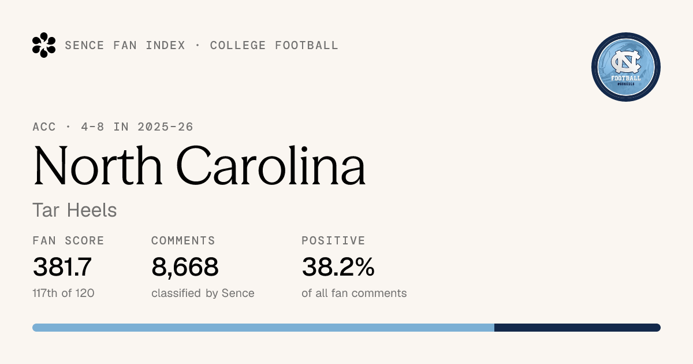Screen dimensions: 693x364
Task: Click the 117th of 120 ranking text
Action: point(64,293)
